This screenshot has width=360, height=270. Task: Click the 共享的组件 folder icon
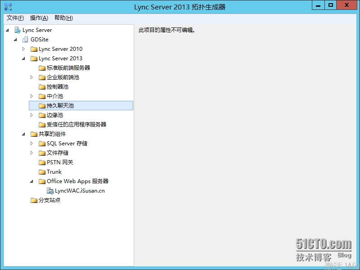pos(34,134)
